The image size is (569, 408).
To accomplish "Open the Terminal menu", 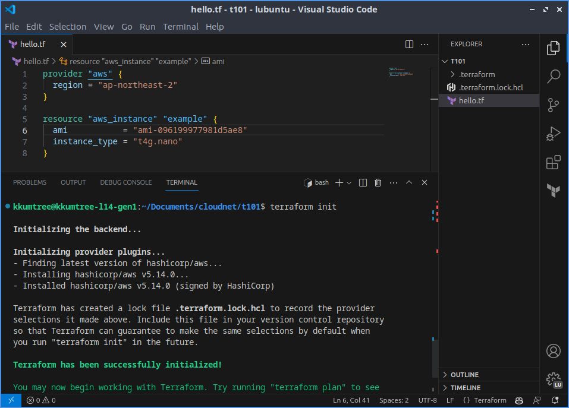I will pyautogui.click(x=180, y=27).
